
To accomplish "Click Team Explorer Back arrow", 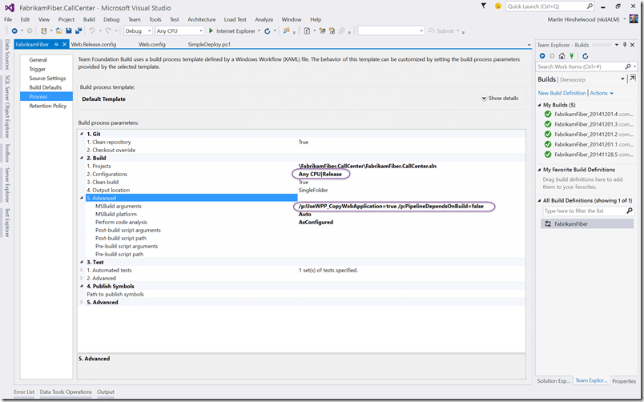I will pos(542,56).
